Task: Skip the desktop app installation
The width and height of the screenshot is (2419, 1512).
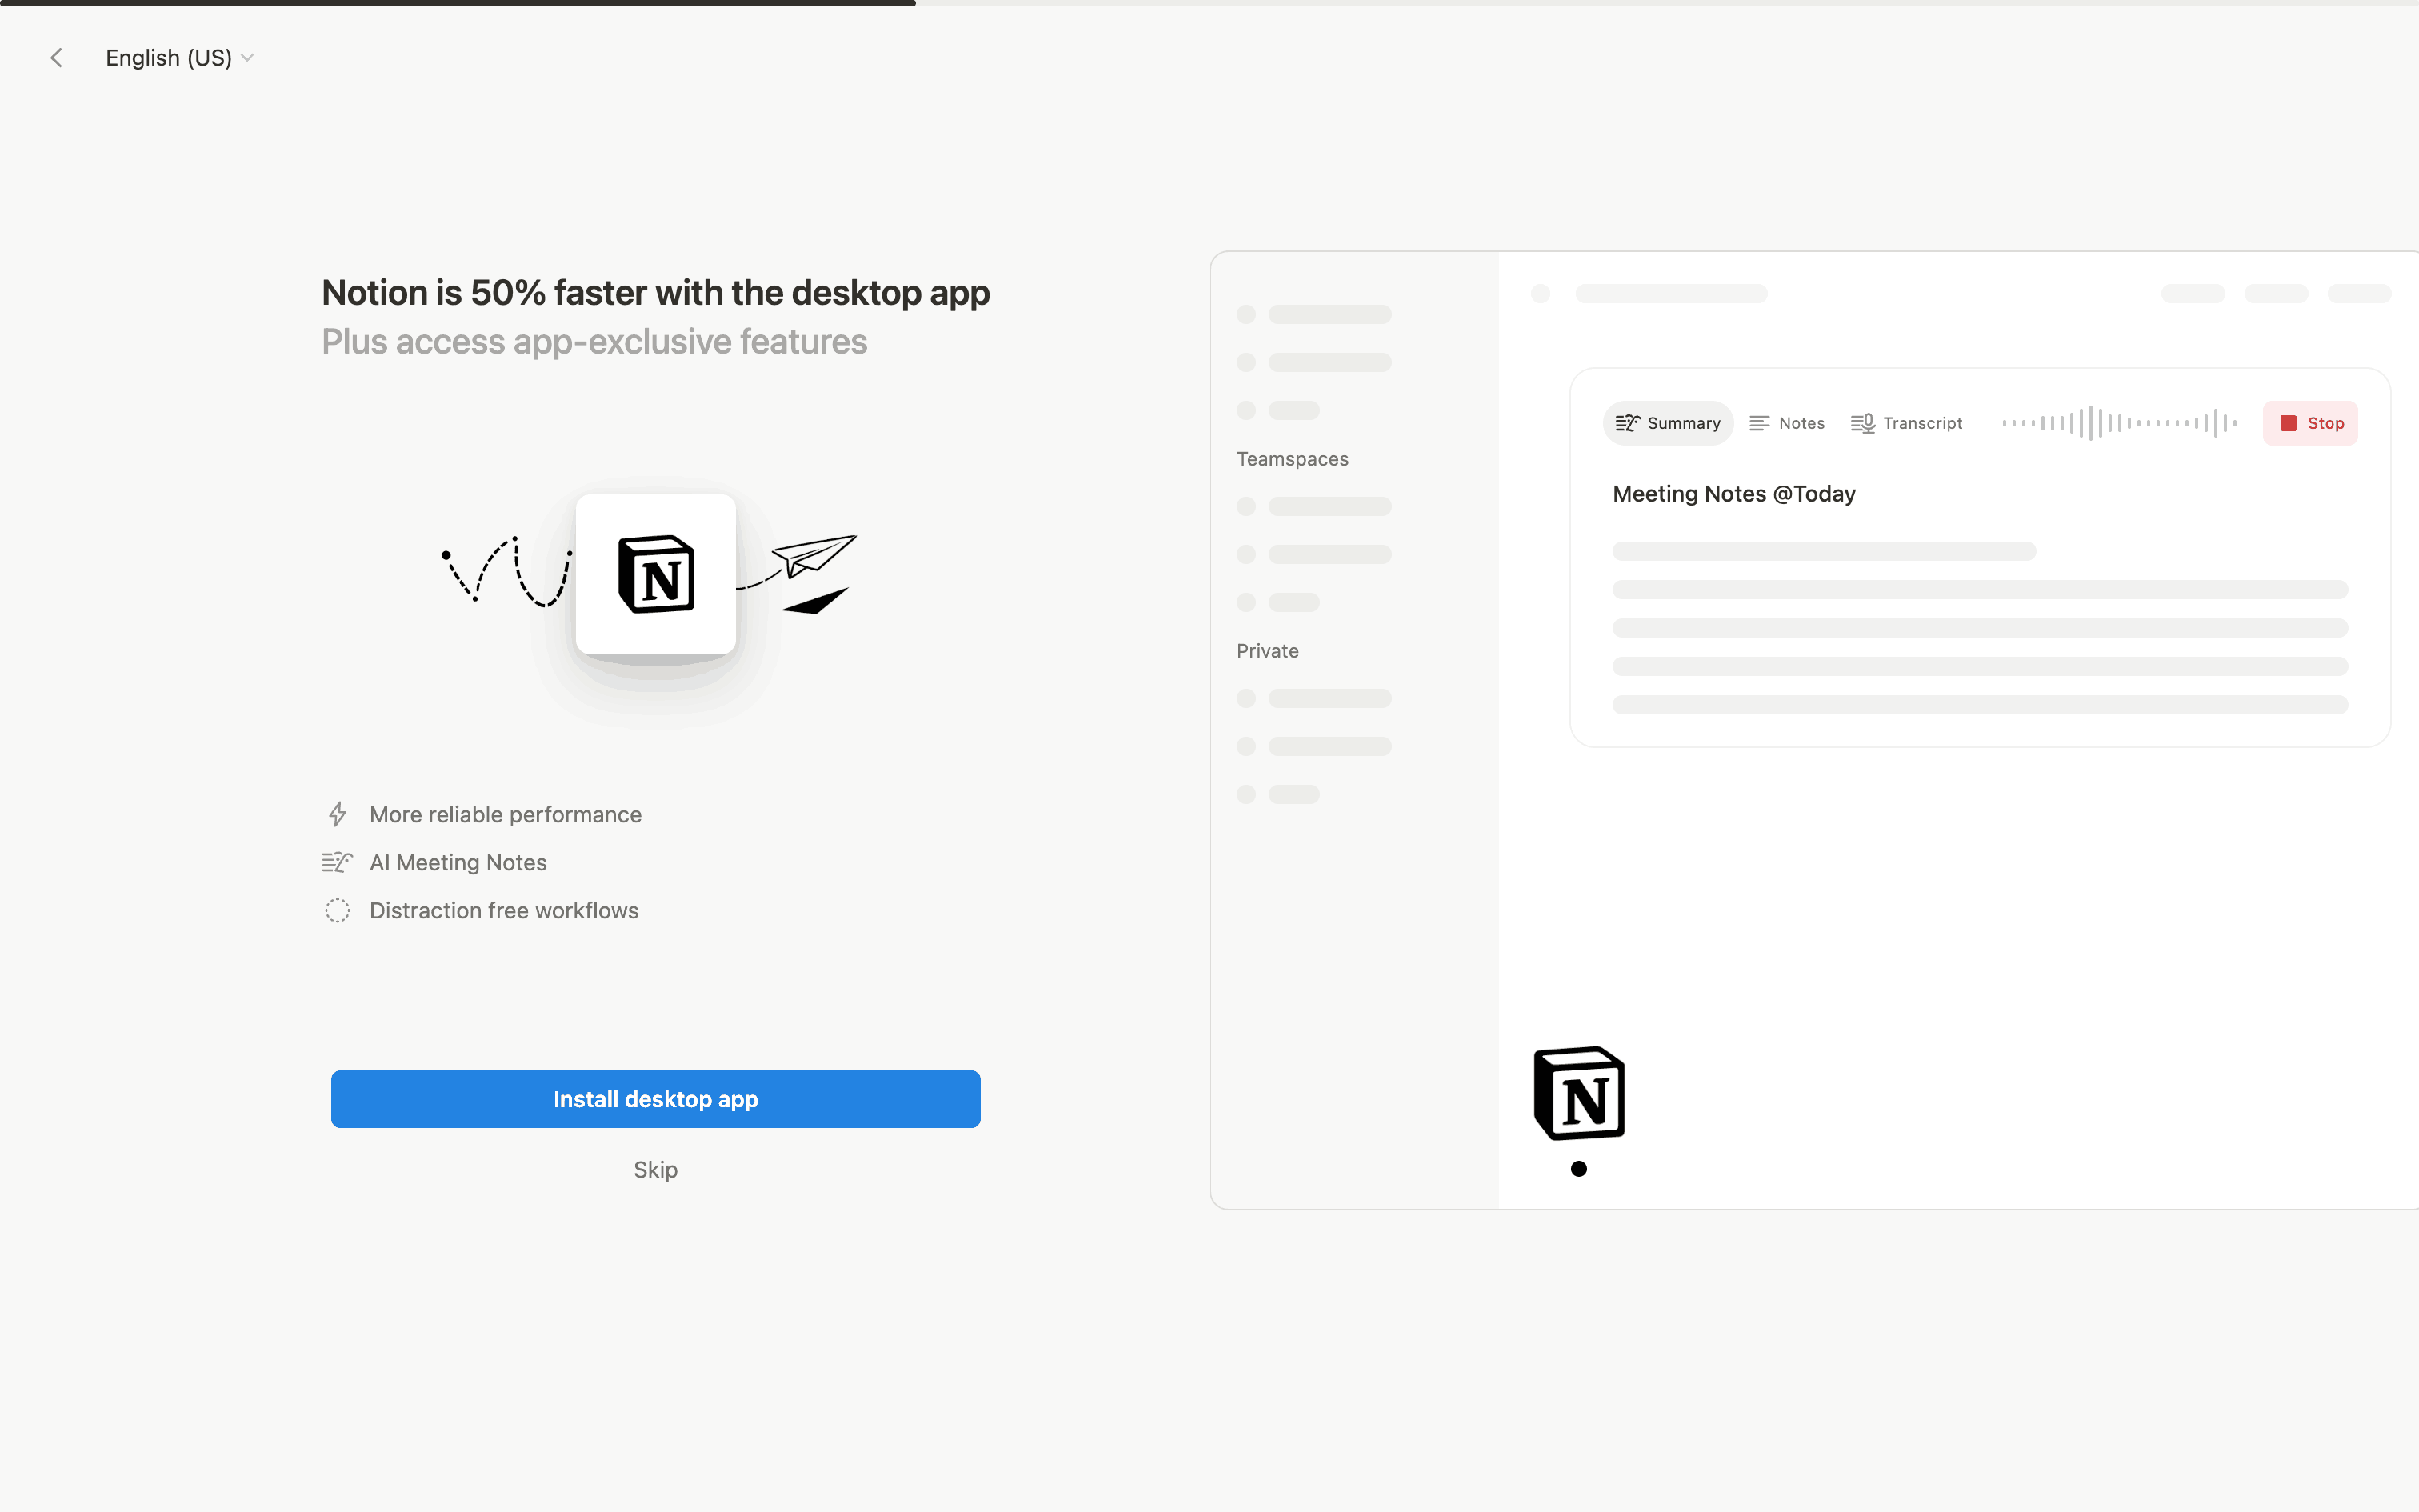Action: [654, 1169]
